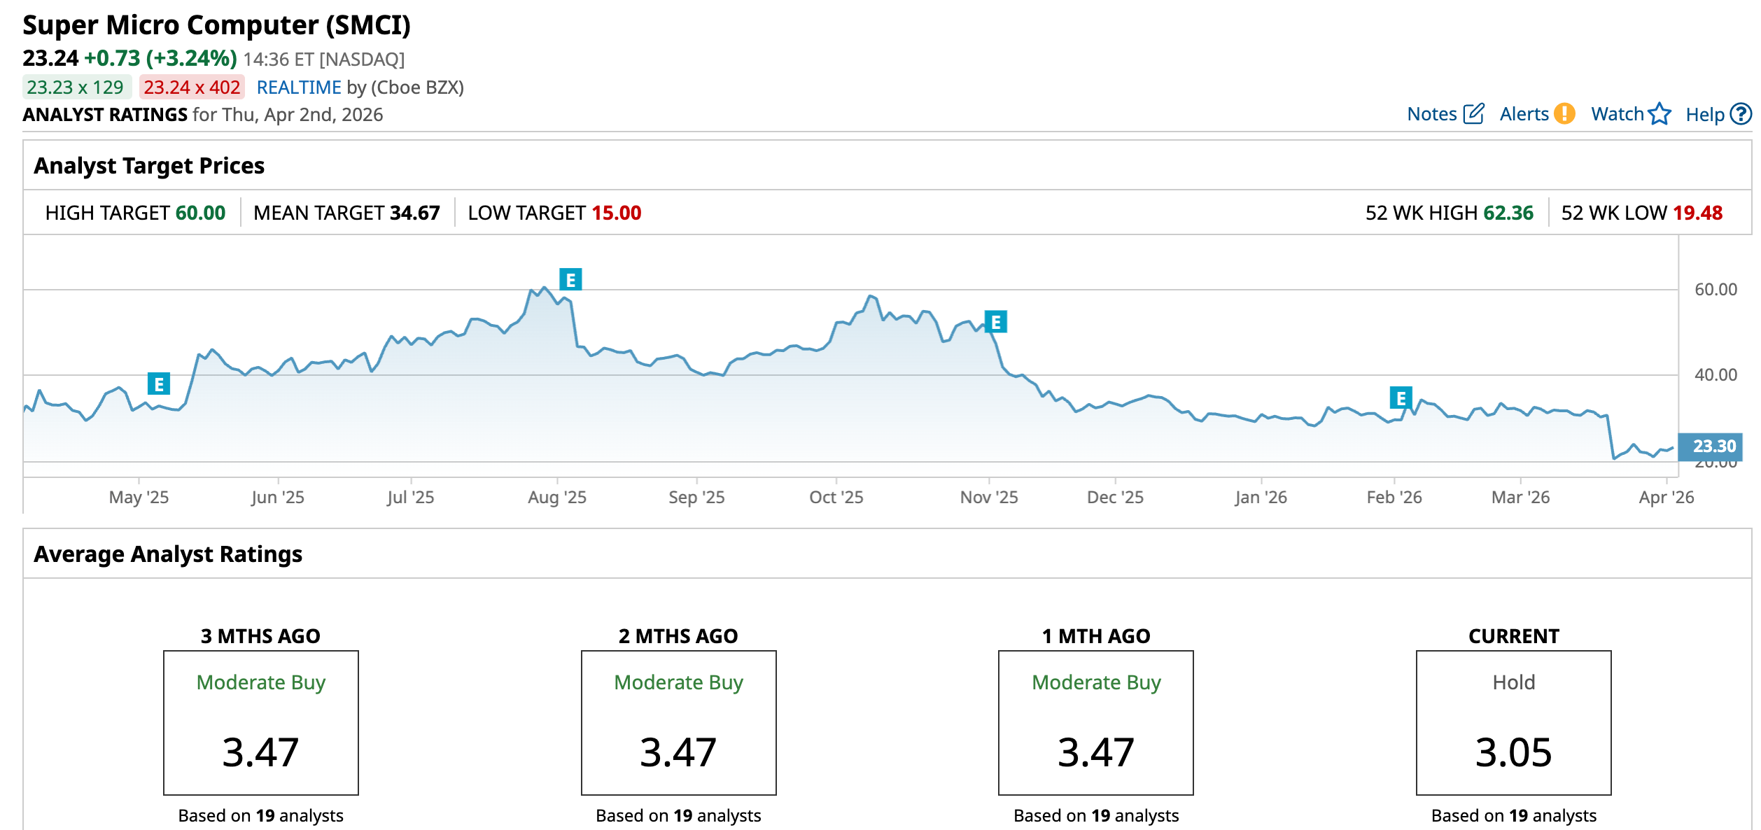Click the Help question mark icon
This screenshot has width=1761, height=830.
coord(1741,114)
